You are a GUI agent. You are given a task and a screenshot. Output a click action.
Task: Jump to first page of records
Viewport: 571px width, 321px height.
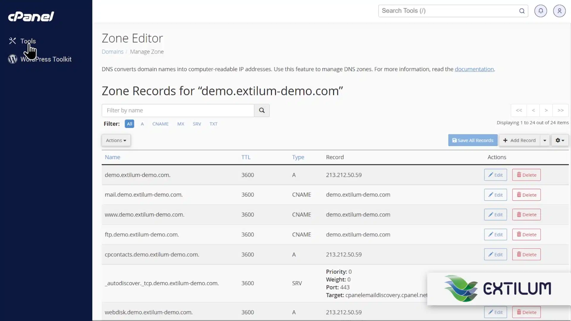[x=519, y=110]
